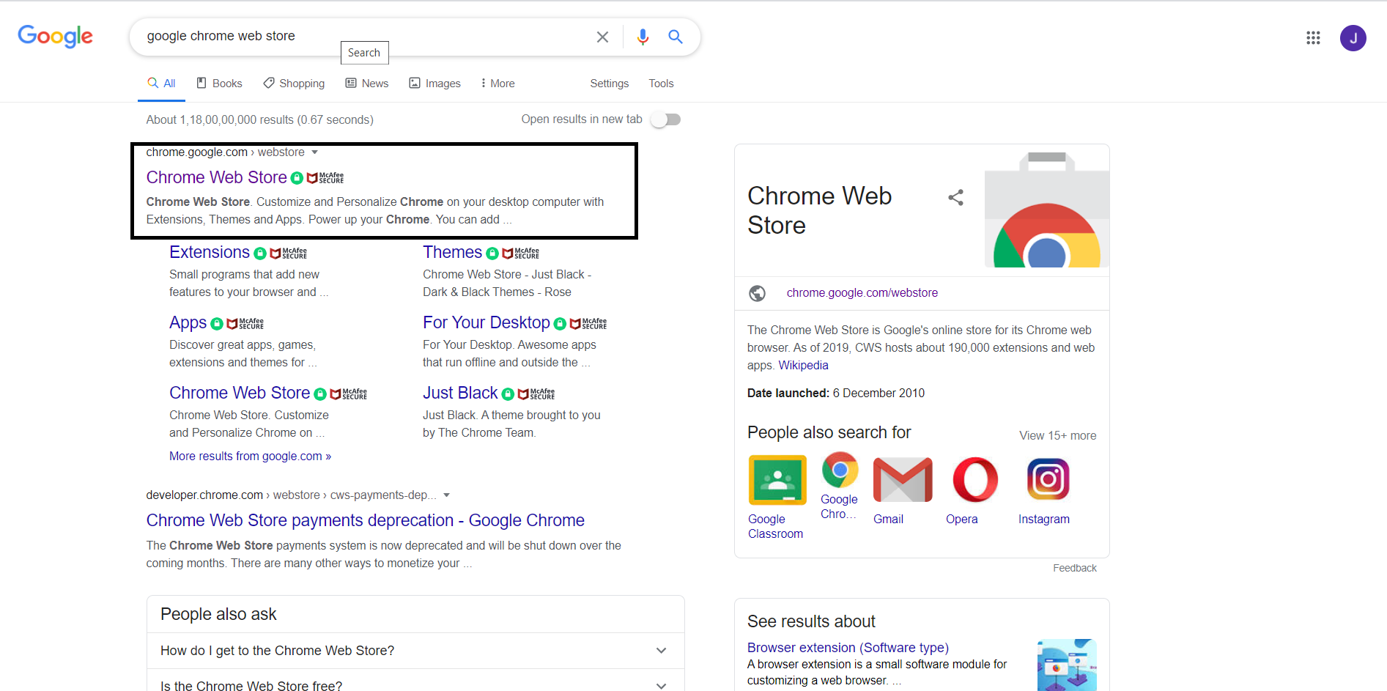Open dropdown arrow next to chrome.google.com webstore

coord(315,152)
